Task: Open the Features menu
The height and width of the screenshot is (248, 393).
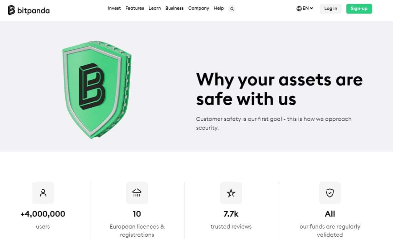Action: click(x=135, y=8)
